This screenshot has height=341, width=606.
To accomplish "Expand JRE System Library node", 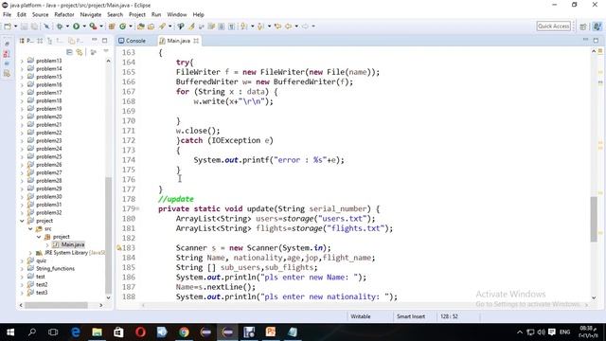I will [x=30, y=253].
